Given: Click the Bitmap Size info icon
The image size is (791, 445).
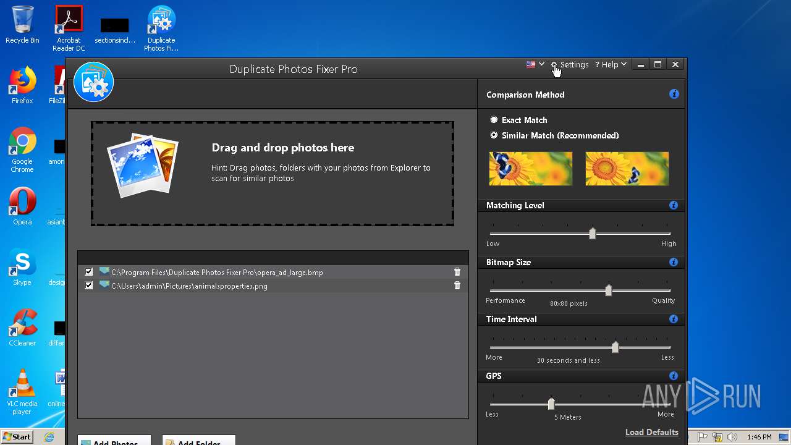Looking at the screenshot, I should point(674,262).
